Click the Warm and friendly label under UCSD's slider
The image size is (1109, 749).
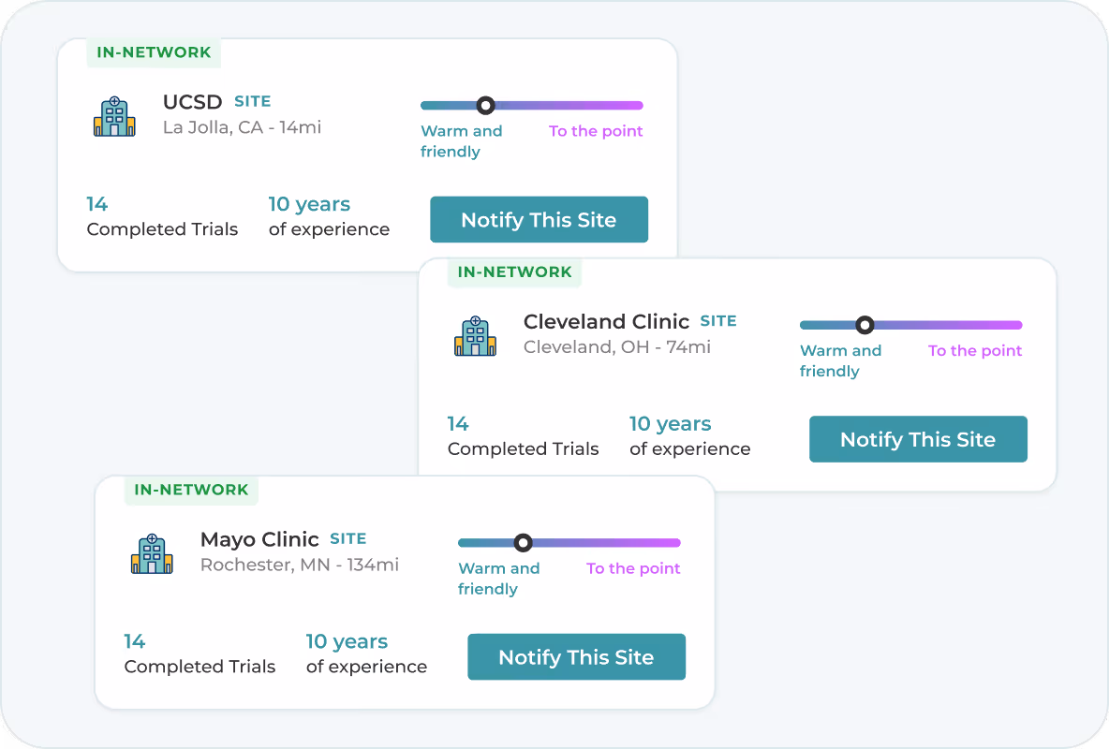(x=461, y=140)
